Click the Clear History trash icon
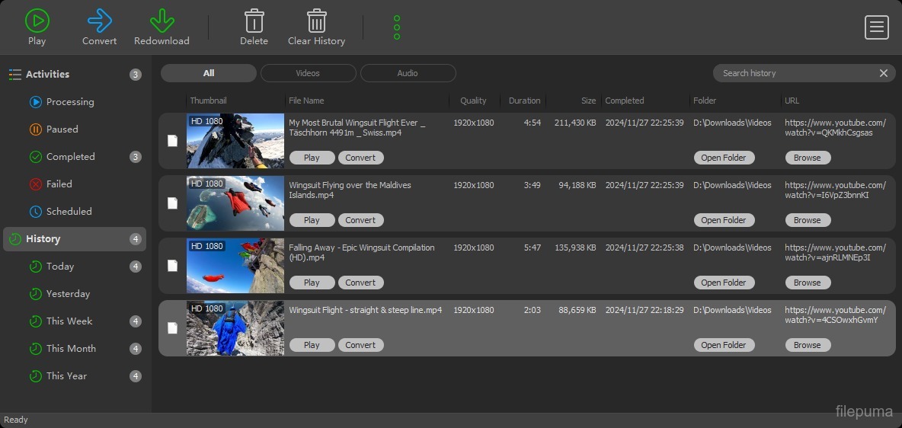This screenshot has width=902, height=428. pos(316,21)
